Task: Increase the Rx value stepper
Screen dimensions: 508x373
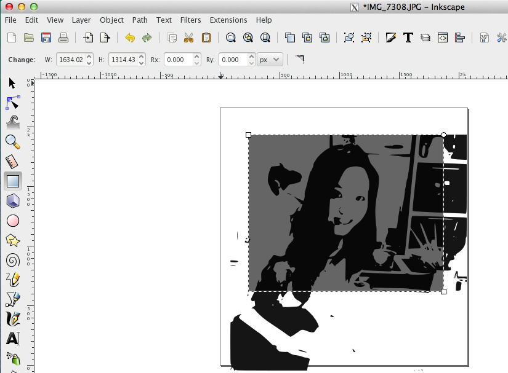Action: pos(196,57)
